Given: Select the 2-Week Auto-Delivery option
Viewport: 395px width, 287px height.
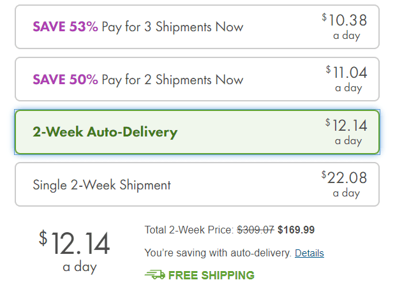Looking at the screenshot, I should pyautogui.click(x=197, y=132).
